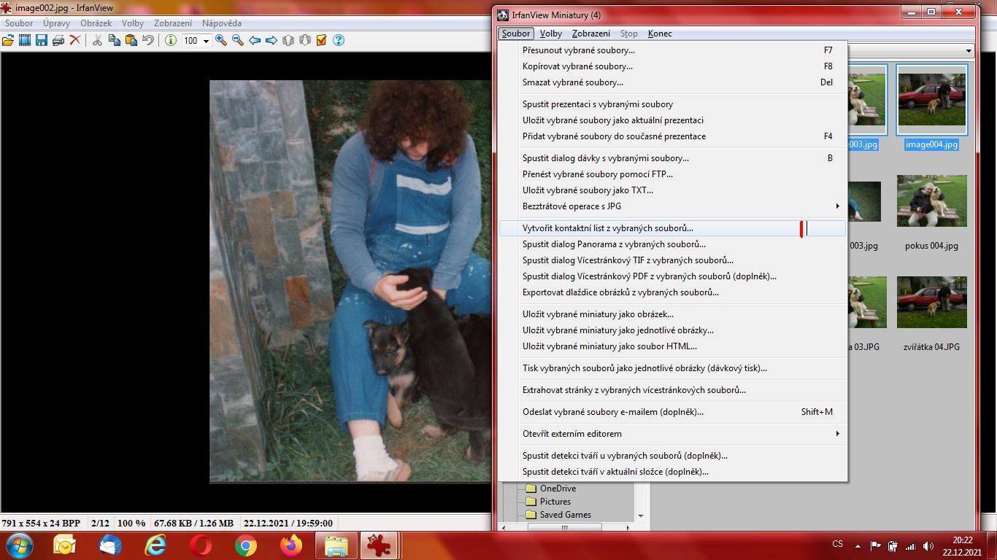Click the volume icon in the system tray

click(x=928, y=545)
